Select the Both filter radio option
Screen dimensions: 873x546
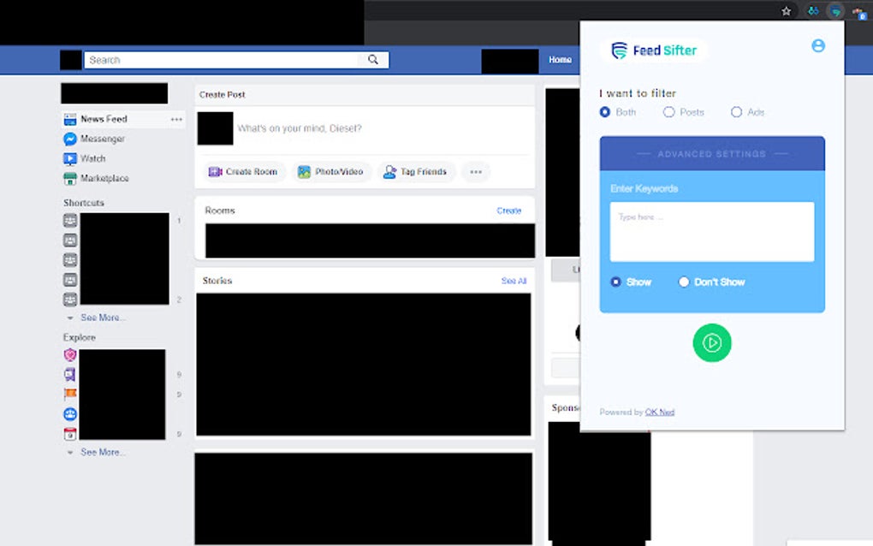click(604, 112)
